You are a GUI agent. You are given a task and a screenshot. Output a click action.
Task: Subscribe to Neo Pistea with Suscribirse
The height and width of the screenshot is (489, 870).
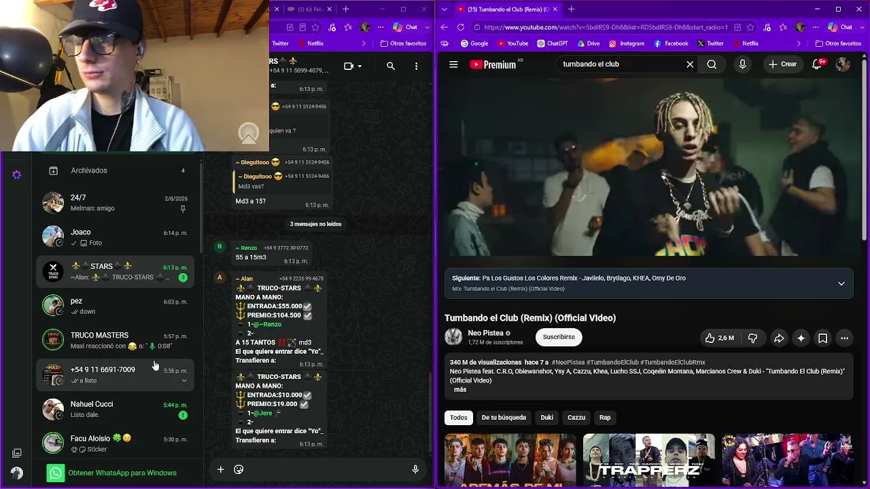[x=559, y=337]
